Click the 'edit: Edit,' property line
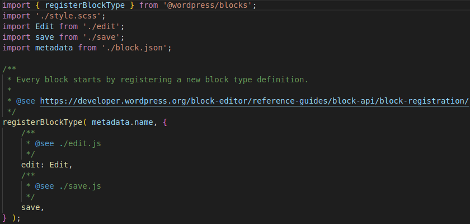 click(x=47, y=165)
